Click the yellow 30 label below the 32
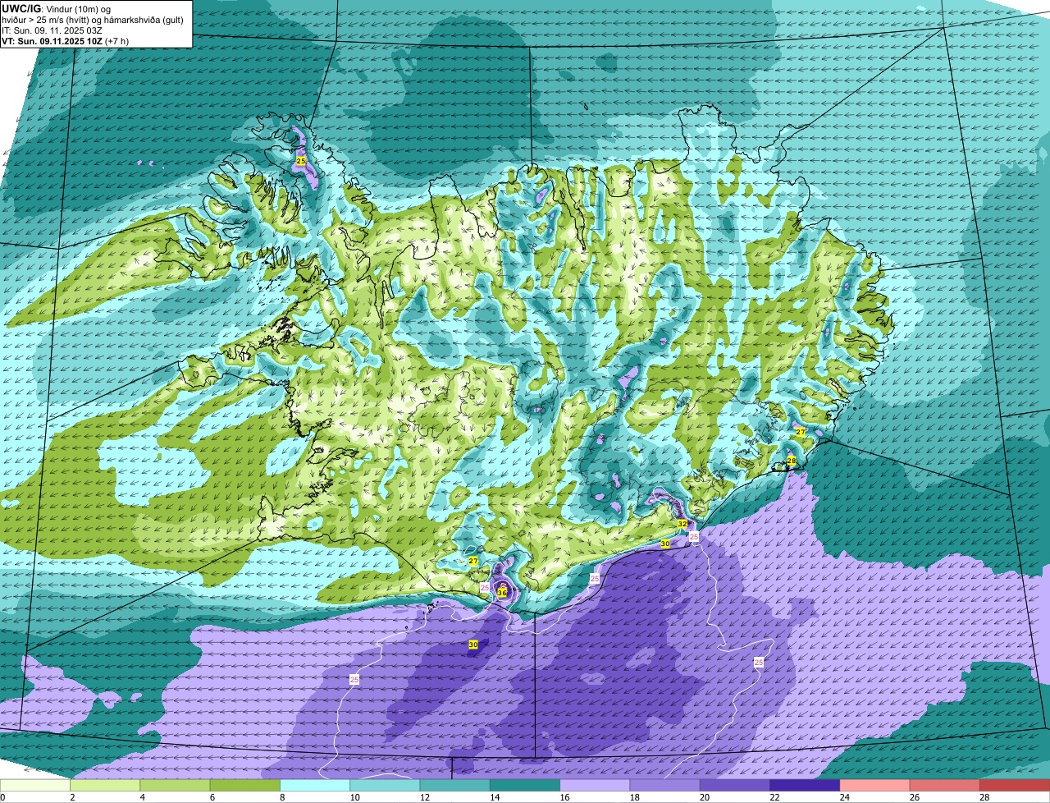The height and width of the screenshot is (803, 1050). (x=665, y=544)
